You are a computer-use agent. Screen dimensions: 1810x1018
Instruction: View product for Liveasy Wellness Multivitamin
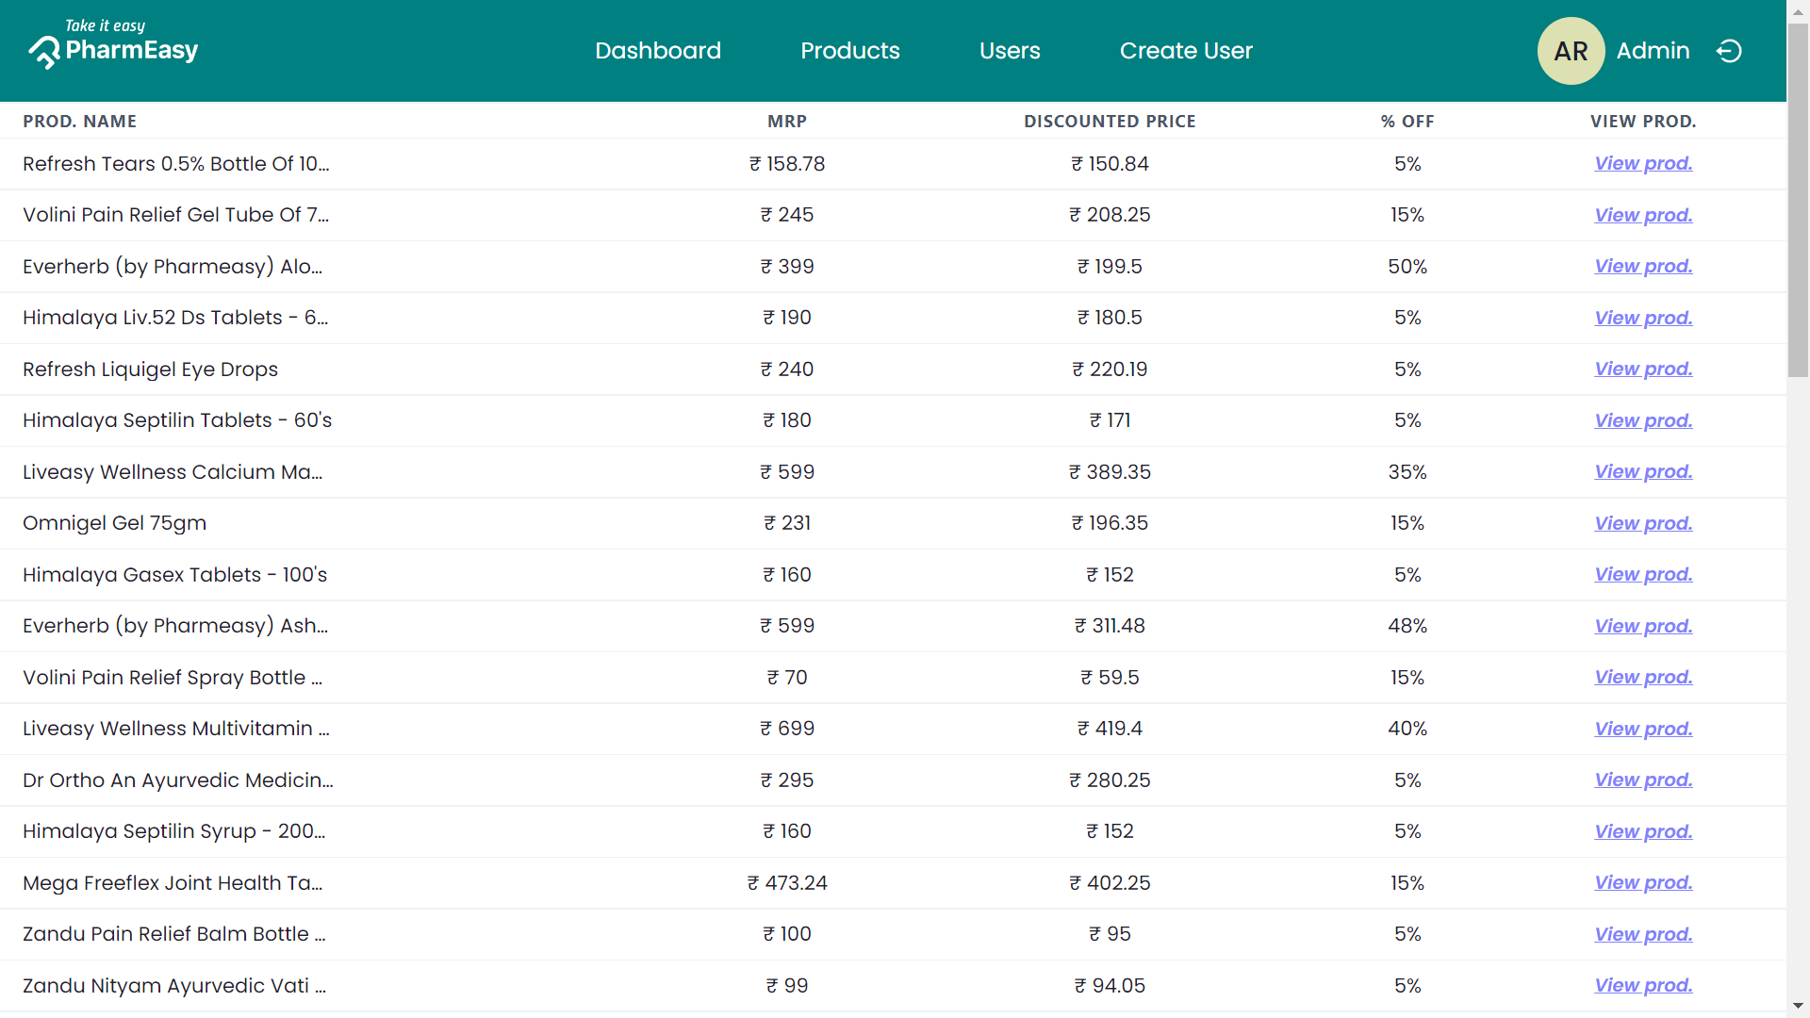[x=1642, y=729]
